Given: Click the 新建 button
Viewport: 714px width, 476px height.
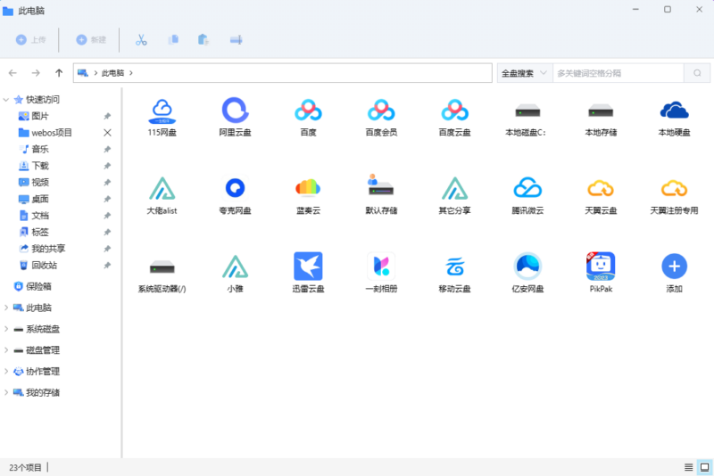Looking at the screenshot, I should (91, 40).
